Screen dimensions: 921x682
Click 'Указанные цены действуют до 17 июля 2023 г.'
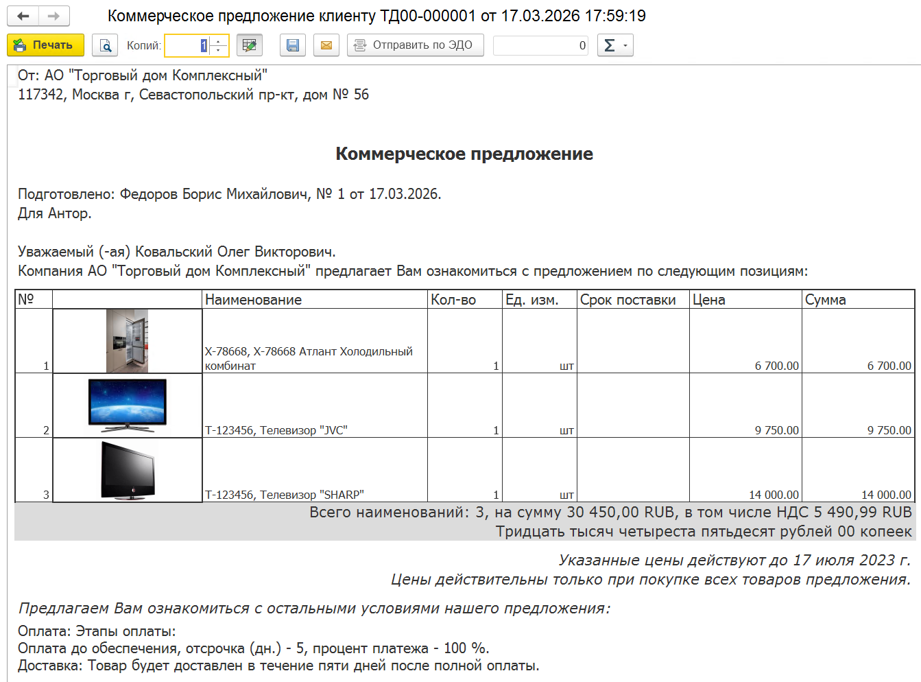(734, 560)
